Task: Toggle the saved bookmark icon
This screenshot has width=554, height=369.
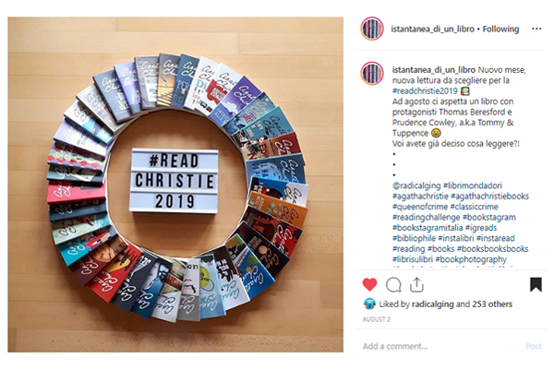Action: click(536, 285)
